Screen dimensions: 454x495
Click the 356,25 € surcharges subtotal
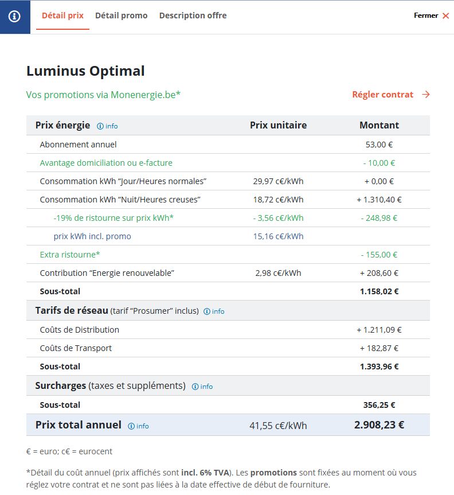coord(379,405)
